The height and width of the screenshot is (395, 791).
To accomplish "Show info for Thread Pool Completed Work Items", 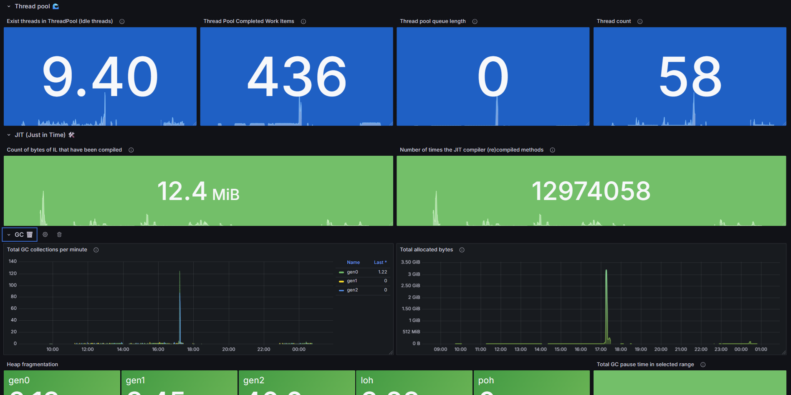I will 303,21.
